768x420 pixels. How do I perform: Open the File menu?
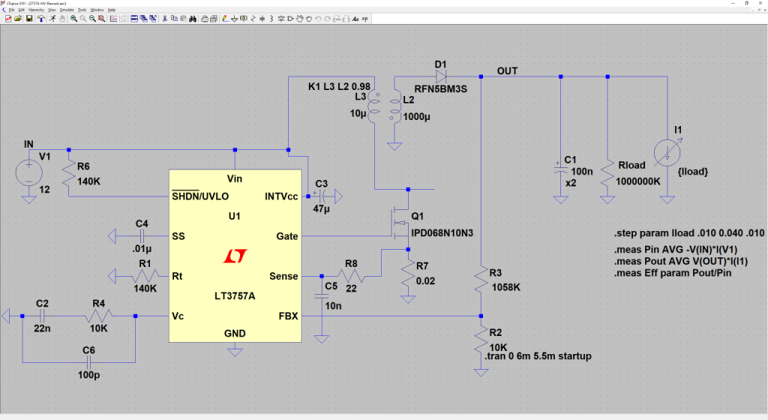coord(12,10)
